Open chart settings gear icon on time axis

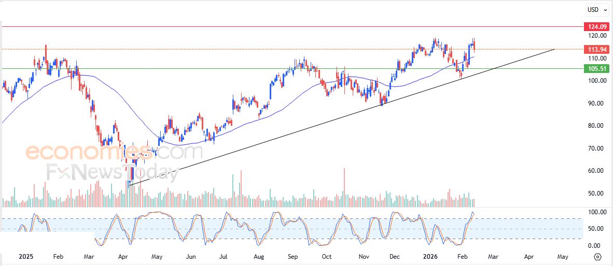tap(597, 257)
